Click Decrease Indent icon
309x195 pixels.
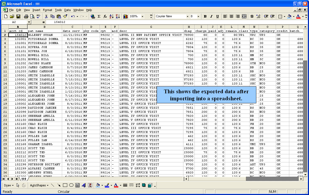(x=266, y=16)
